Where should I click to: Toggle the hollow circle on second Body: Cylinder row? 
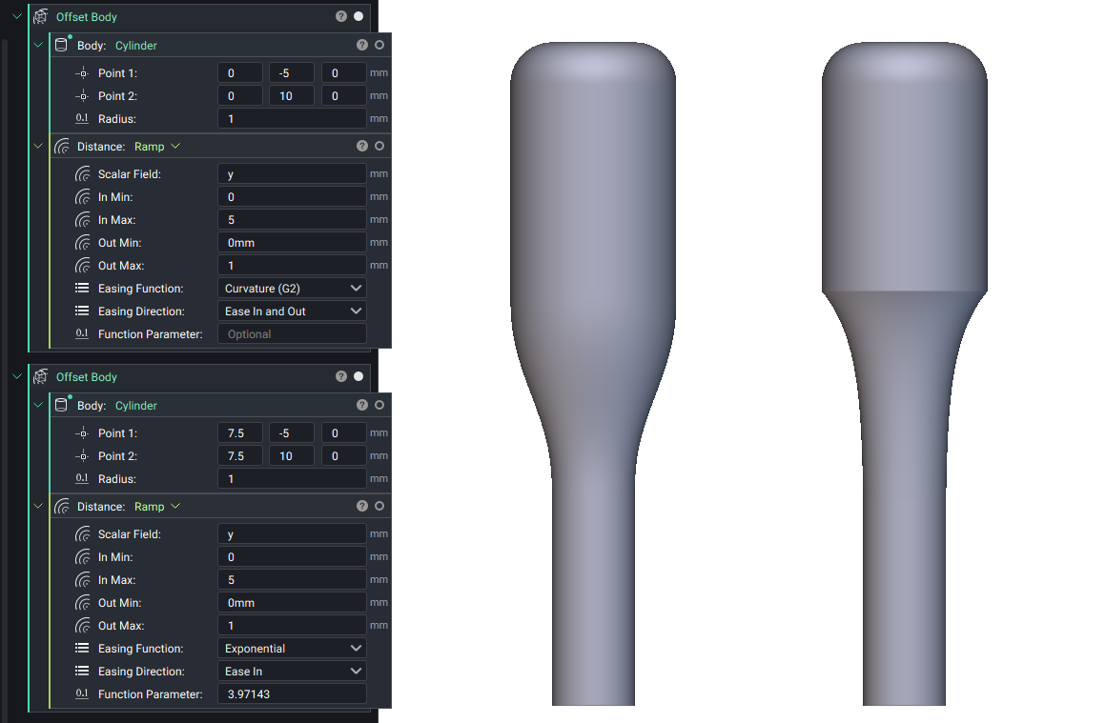coord(379,405)
